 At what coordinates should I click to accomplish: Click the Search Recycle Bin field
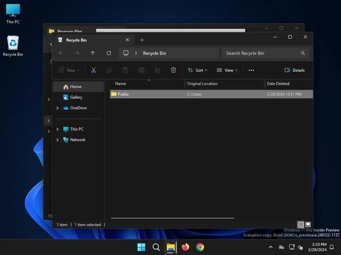pyautogui.click(x=265, y=53)
